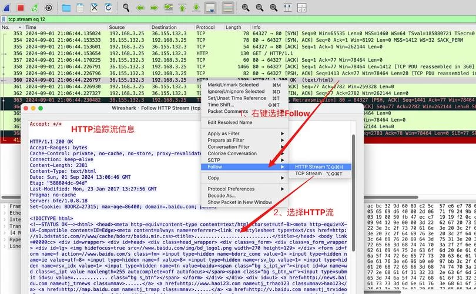This screenshot has width=476, height=294.
Task: Save this capture file
Action: click(x=80, y=8)
